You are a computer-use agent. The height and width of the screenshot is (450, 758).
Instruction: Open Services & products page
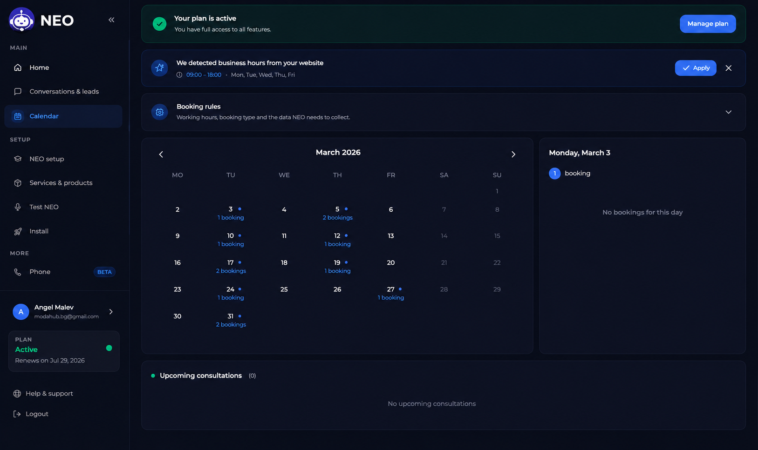coord(63,183)
